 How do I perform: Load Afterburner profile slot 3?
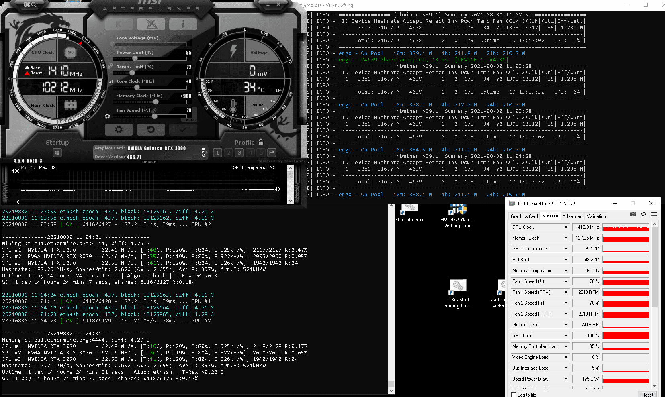coord(239,153)
